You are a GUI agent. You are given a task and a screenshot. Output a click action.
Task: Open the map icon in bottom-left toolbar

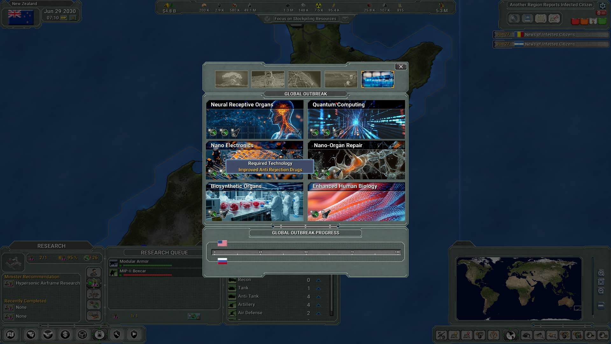click(x=11, y=334)
